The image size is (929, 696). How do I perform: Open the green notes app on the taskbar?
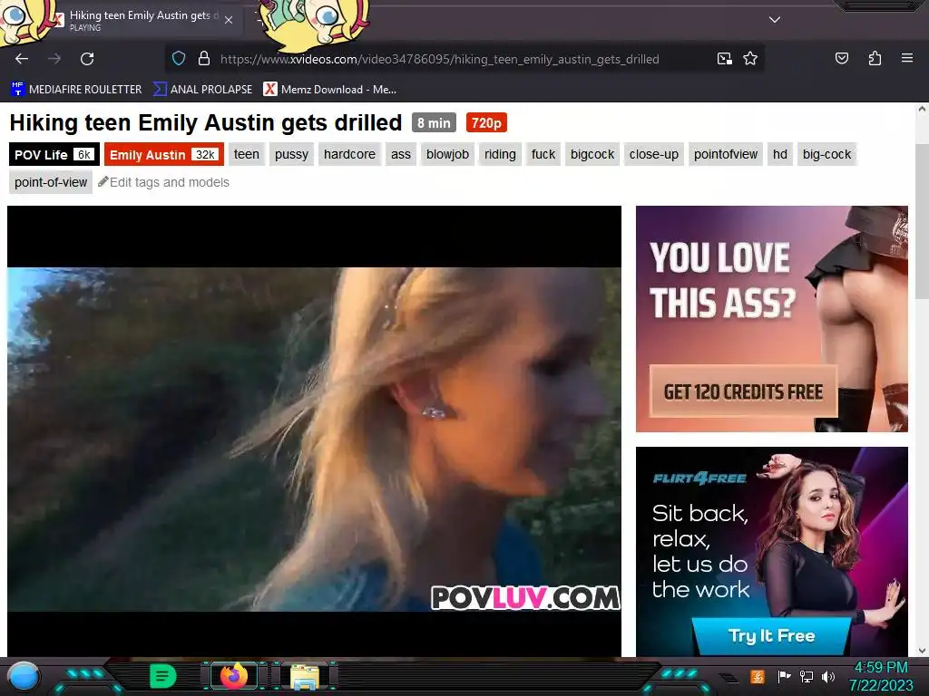click(x=163, y=676)
